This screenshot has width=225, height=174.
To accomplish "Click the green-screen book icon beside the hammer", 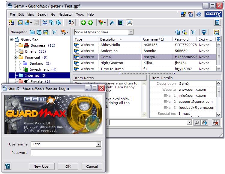I will pyautogui.click(x=121, y=23).
